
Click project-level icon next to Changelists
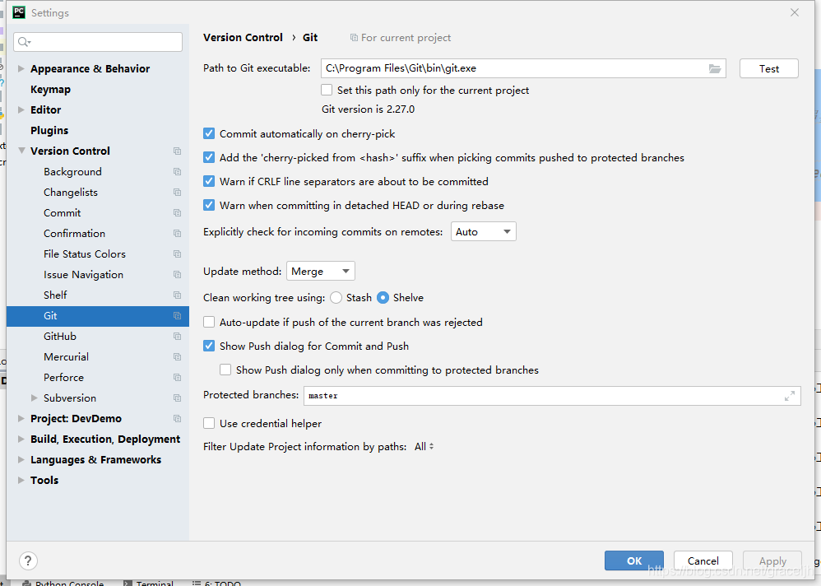coord(178,193)
